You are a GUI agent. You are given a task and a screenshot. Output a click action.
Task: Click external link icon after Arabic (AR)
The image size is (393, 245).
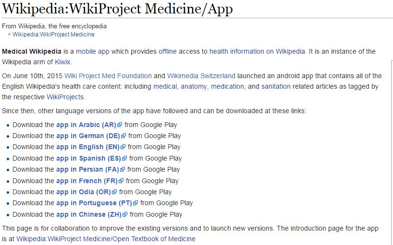[x=120, y=125]
